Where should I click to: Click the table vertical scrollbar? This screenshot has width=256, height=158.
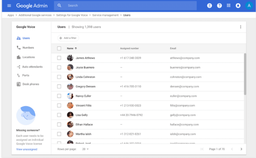(245, 74)
